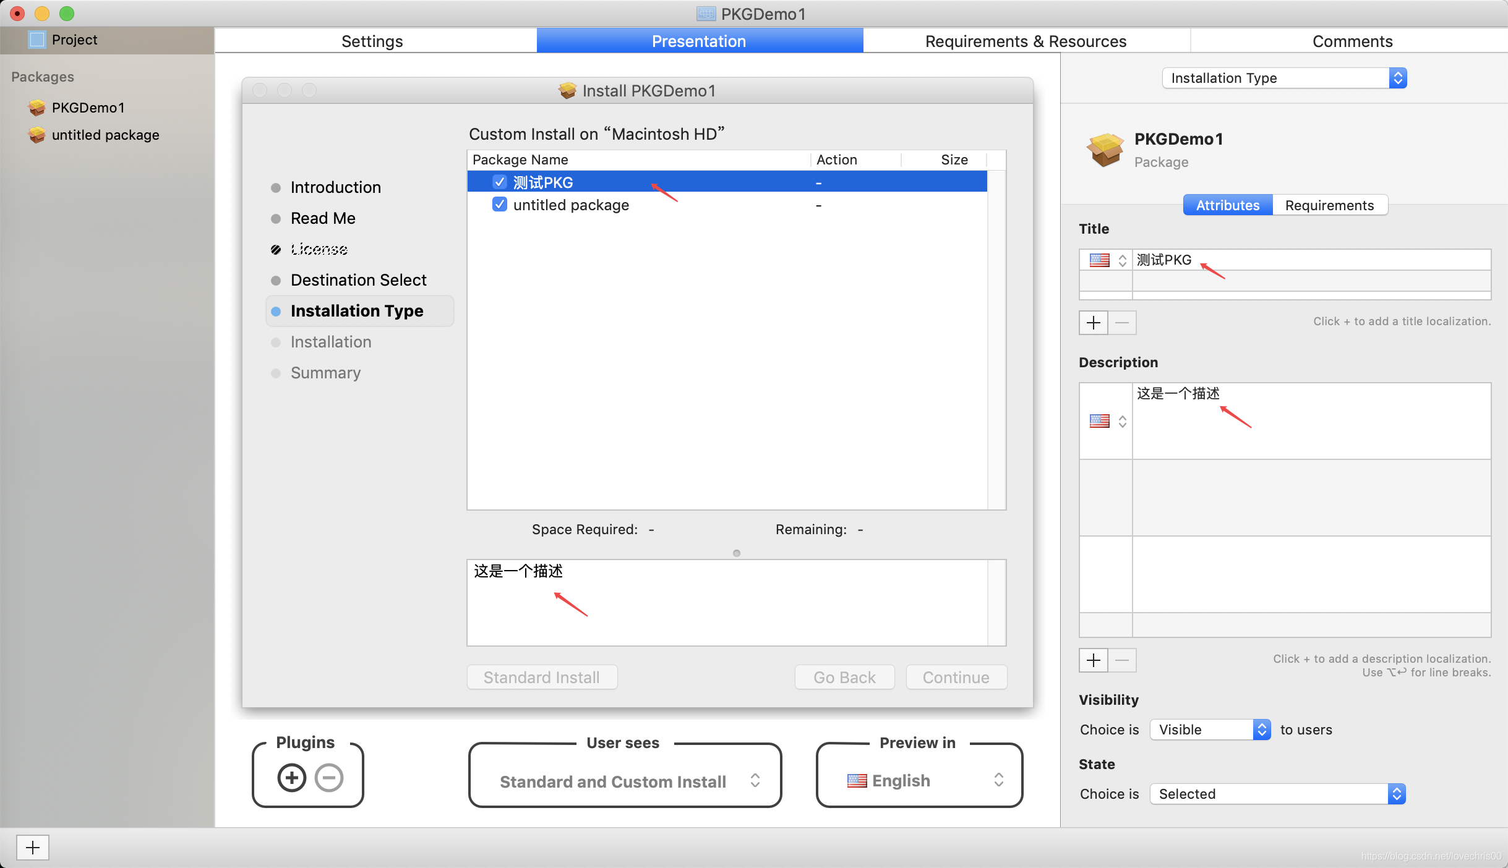Click the Package Name column header
This screenshot has height=868, width=1508.
(x=639, y=160)
